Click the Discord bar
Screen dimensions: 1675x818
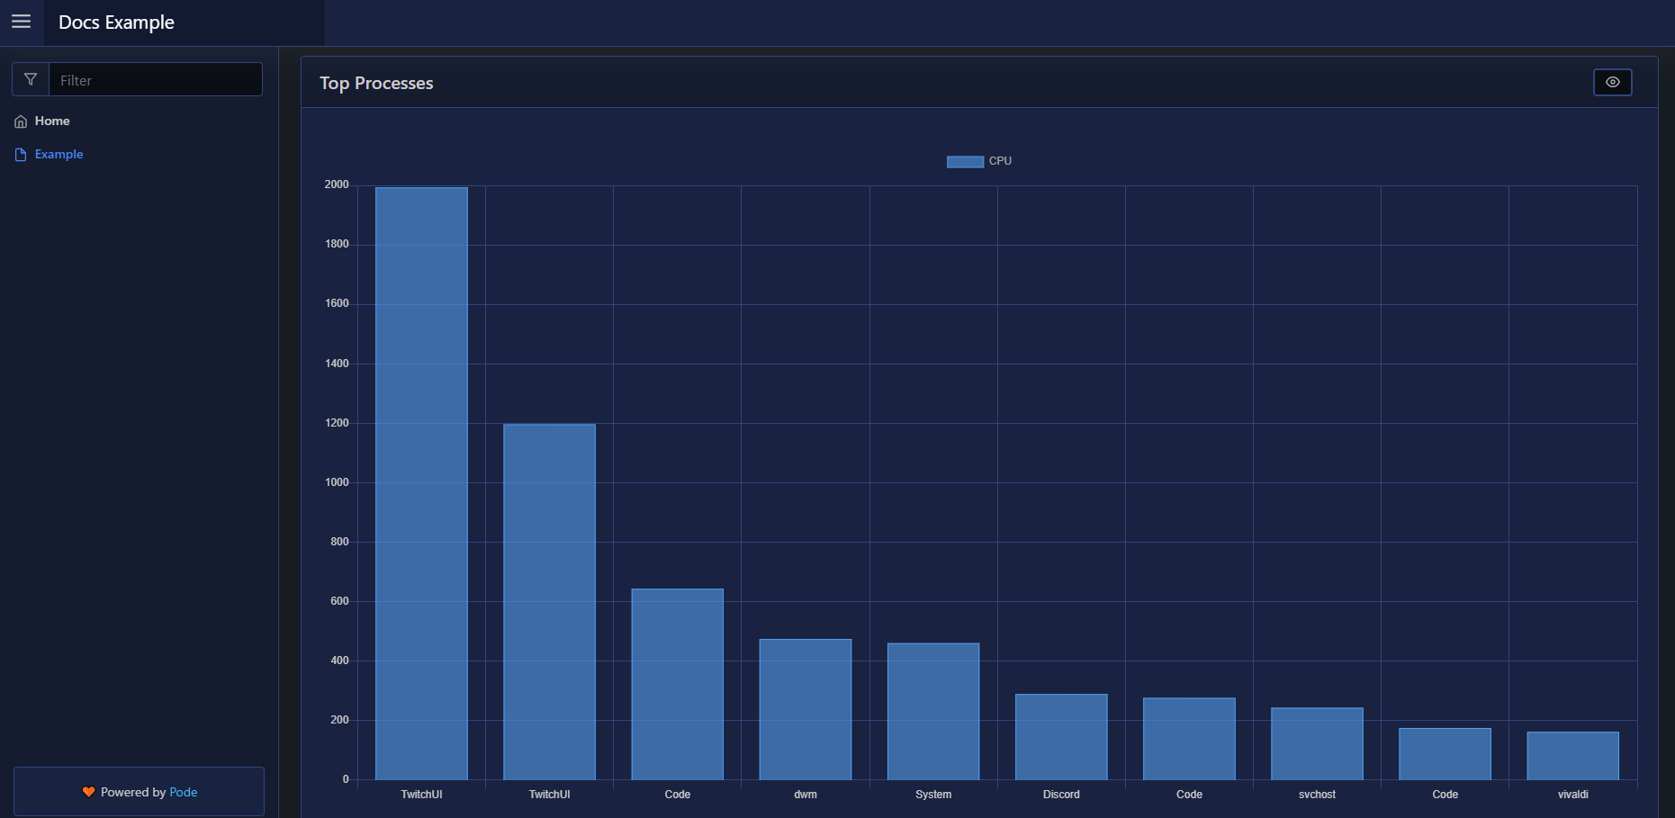[x=1061, y=736]
